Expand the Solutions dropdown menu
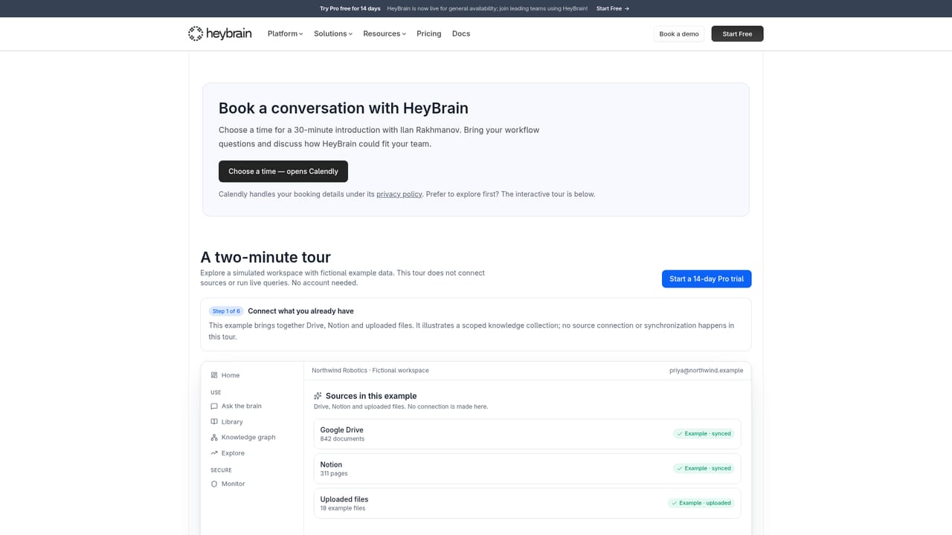The width and height of the screenshot is (952, 535). point(332,33)
